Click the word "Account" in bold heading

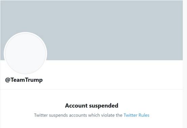click(x=76, y=106)
